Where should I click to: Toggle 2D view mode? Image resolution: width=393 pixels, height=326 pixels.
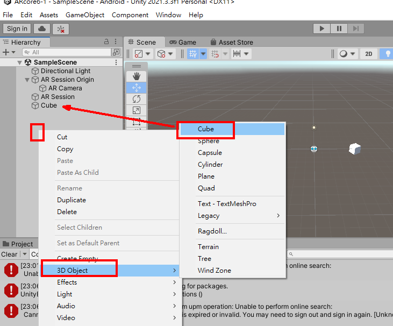click(x=368, y=54)
